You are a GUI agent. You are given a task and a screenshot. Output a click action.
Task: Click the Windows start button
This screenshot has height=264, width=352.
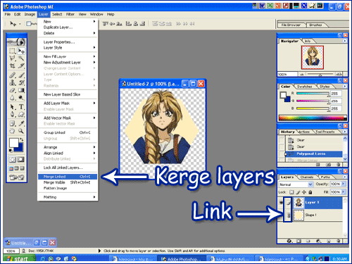pos(19,258)
